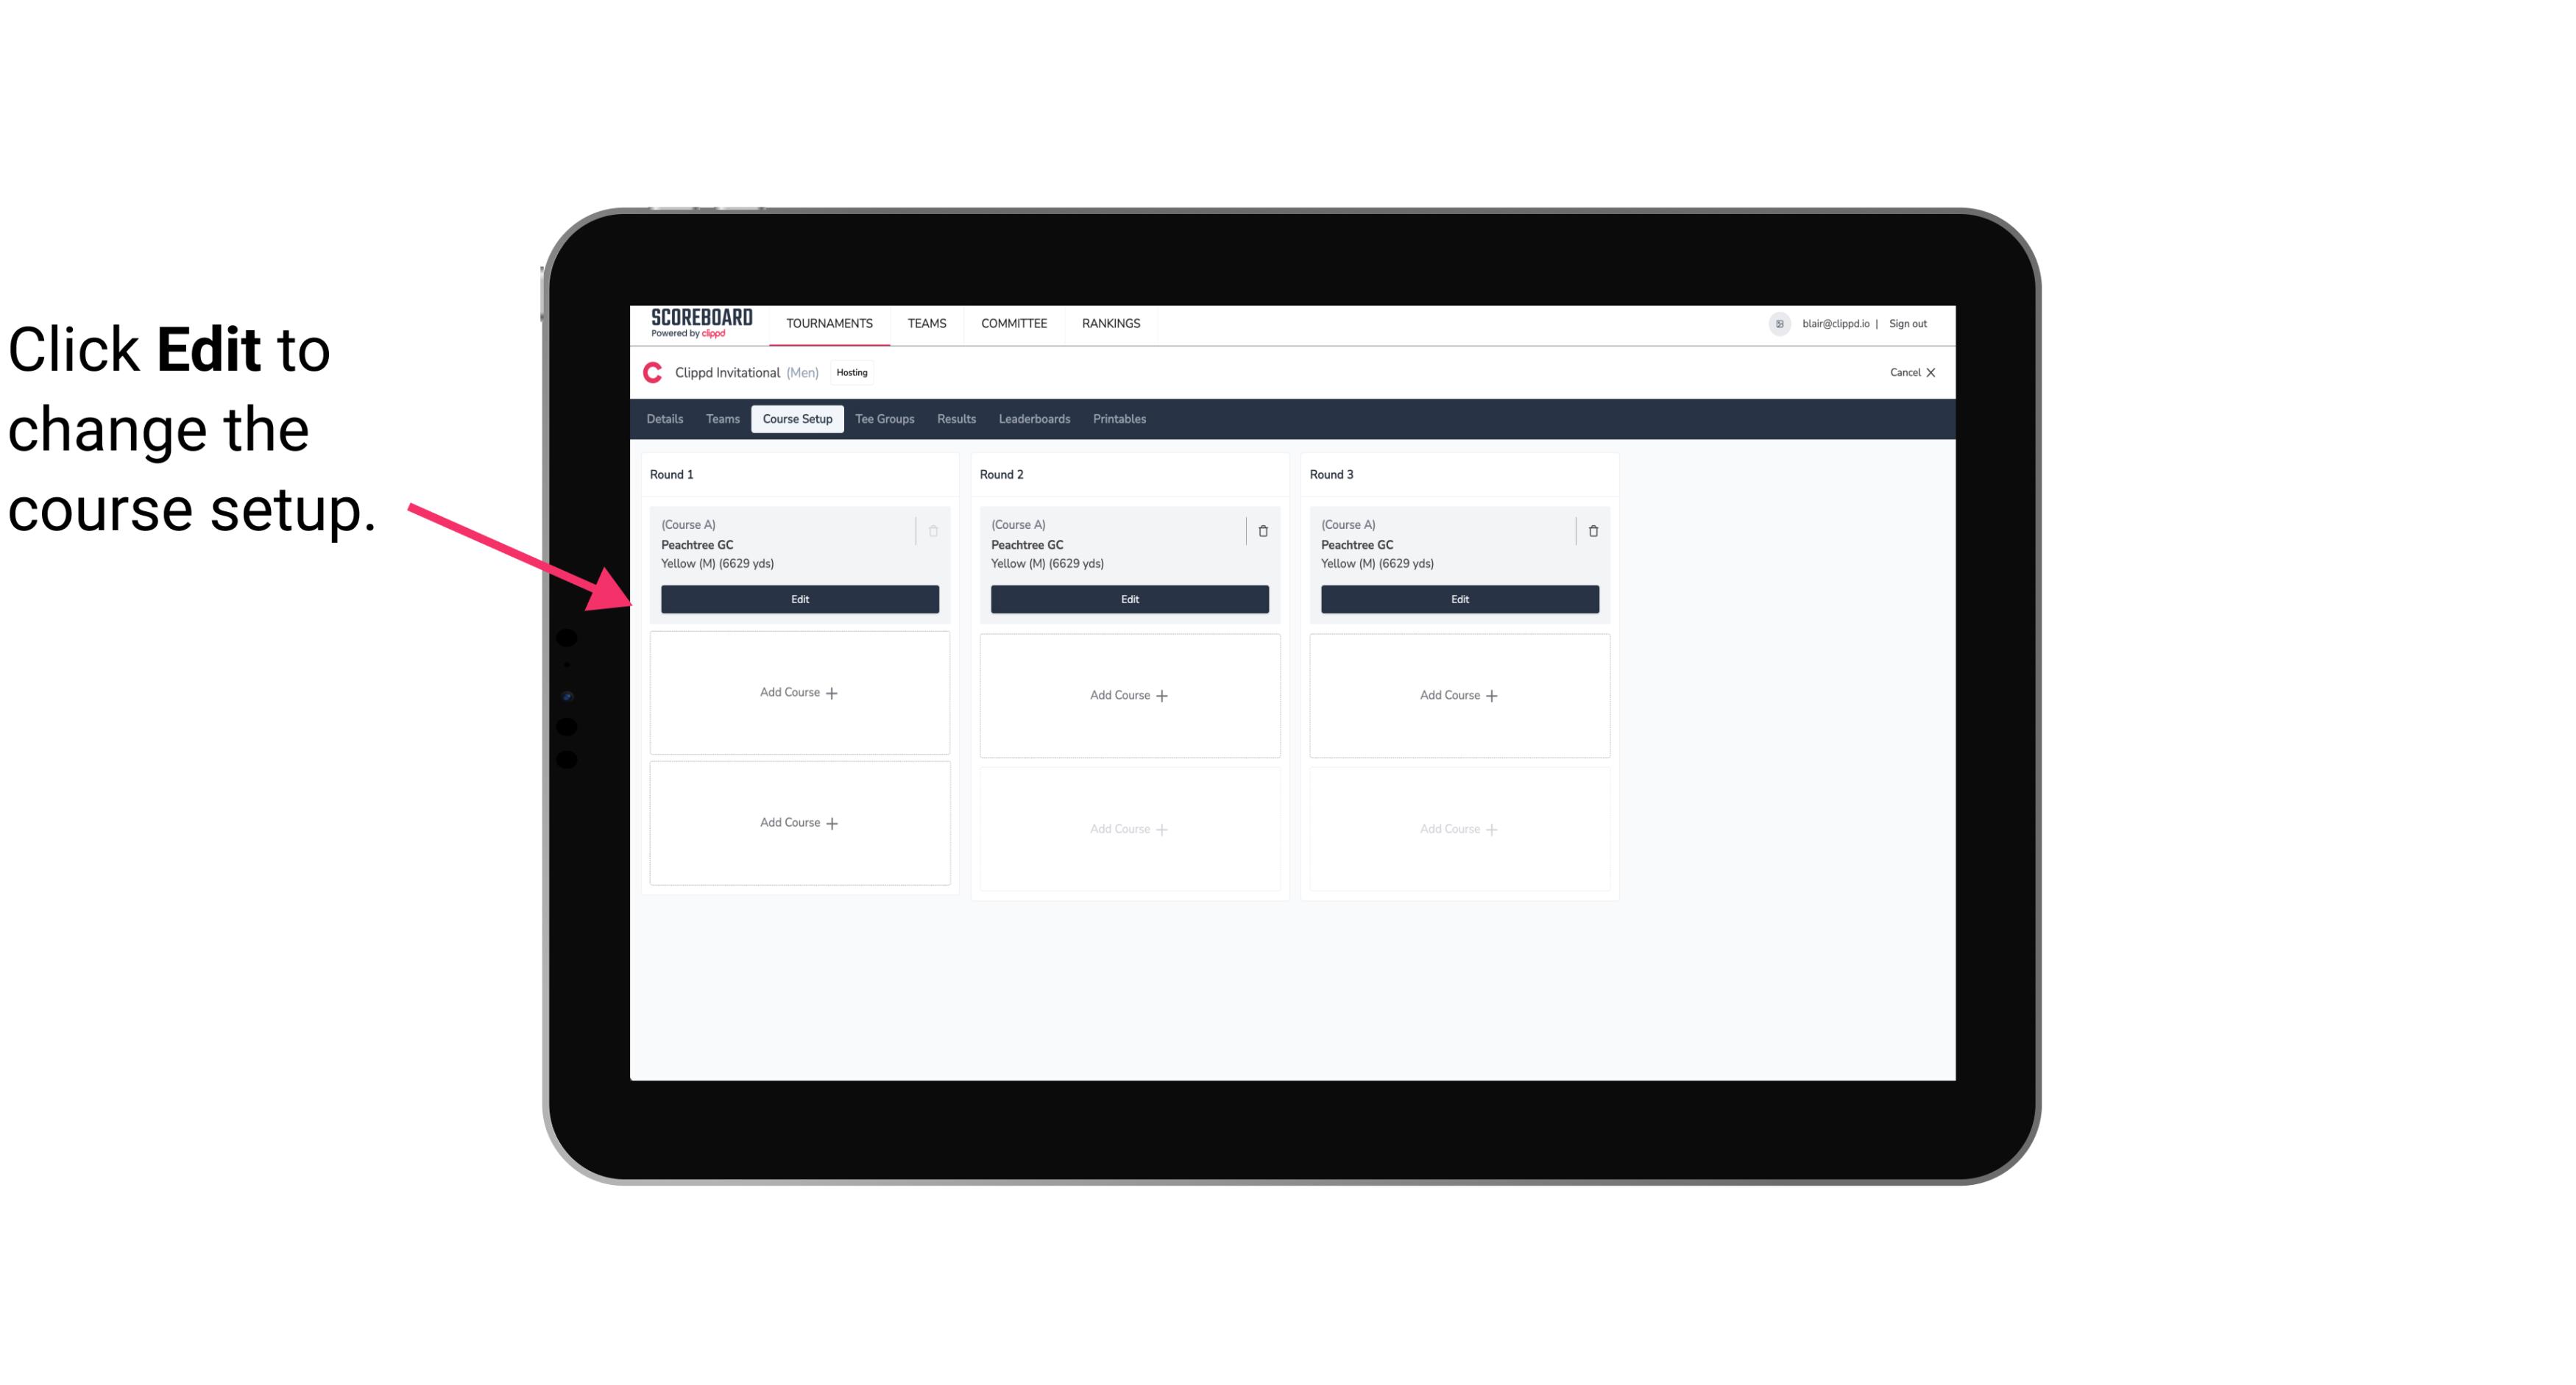
Task: Click the delete icon for Round 1
Action: 933,530
